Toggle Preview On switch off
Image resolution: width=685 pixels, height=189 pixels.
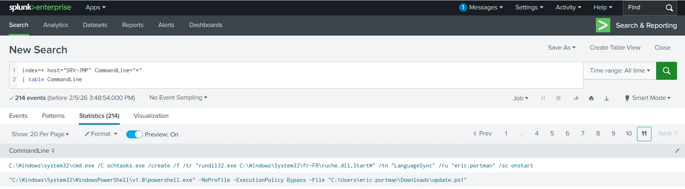[134, 134]
